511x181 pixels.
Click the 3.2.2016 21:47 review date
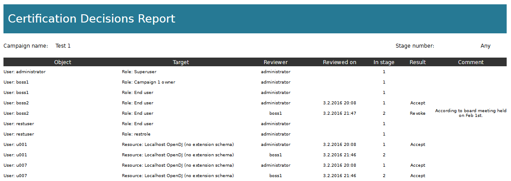[x=340, y=113]
